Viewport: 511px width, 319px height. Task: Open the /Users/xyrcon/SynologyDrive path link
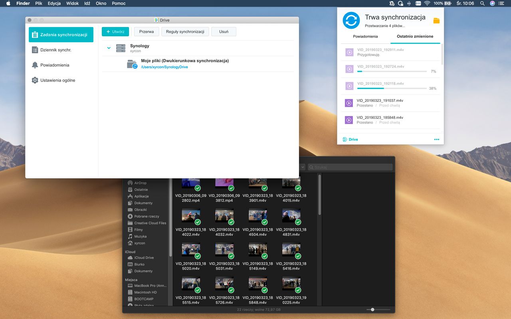point(164,67)
